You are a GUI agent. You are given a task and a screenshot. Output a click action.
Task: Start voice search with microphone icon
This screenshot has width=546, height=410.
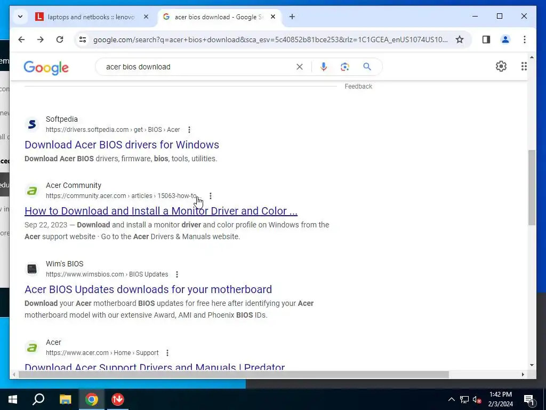pyautogui.click(x=324, y=67)
